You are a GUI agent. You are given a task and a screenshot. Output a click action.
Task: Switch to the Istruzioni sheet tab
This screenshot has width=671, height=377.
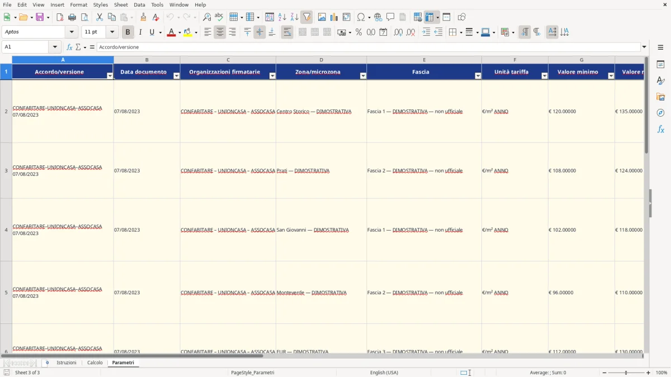point(67,362)
